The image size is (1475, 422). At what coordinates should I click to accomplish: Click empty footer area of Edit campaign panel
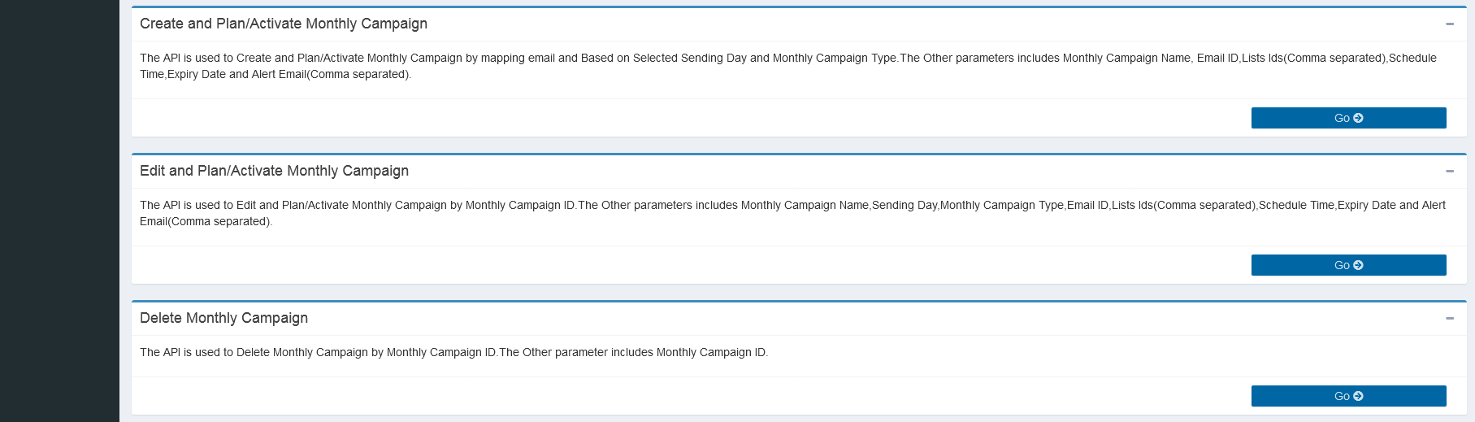coord(650,265)
